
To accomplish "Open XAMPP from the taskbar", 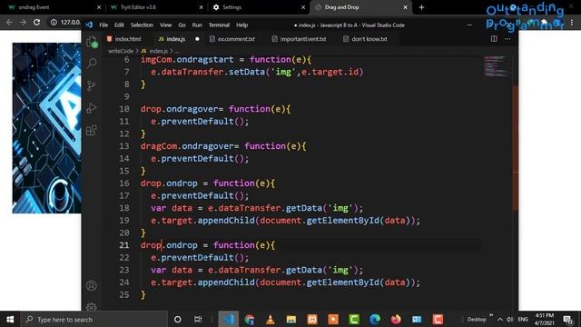I will click(312, 319).
